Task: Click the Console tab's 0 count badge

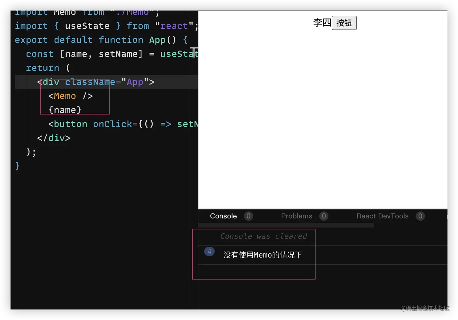Action: (248, 216)
